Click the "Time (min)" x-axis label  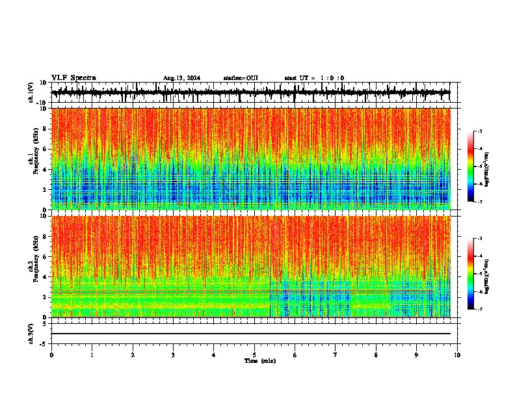tap(260, 361)
